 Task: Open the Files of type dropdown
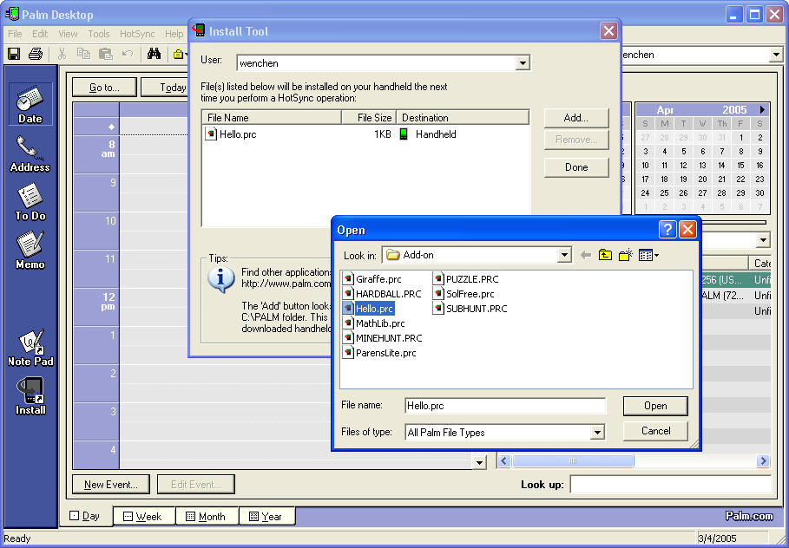597,433
